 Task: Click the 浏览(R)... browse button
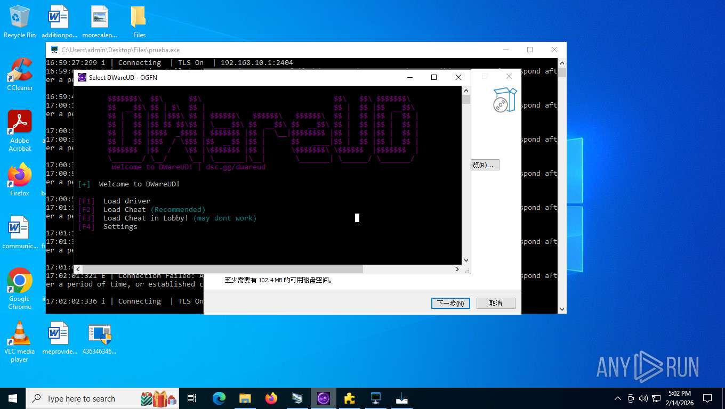tap(484, 165)
